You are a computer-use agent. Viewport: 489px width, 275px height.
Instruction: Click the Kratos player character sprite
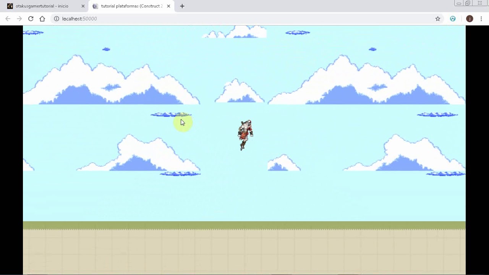coord(245,135)
